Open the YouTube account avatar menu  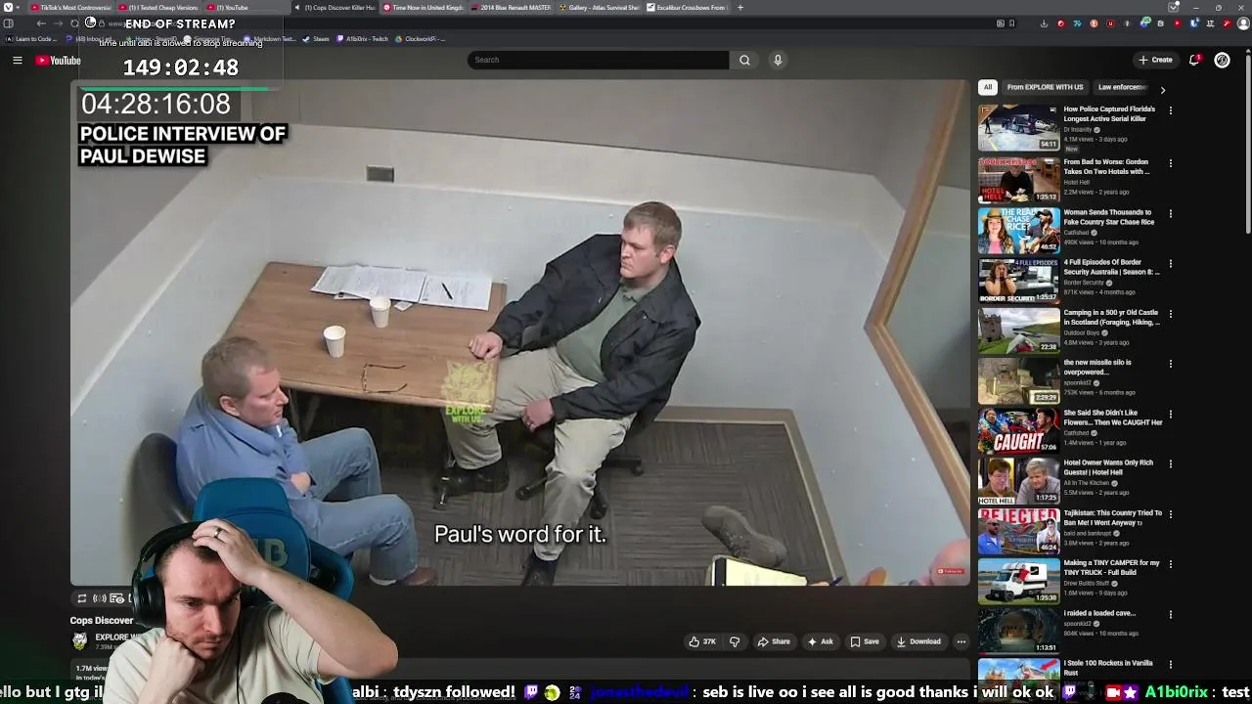pyautogui.click(x=1222, y=60)
